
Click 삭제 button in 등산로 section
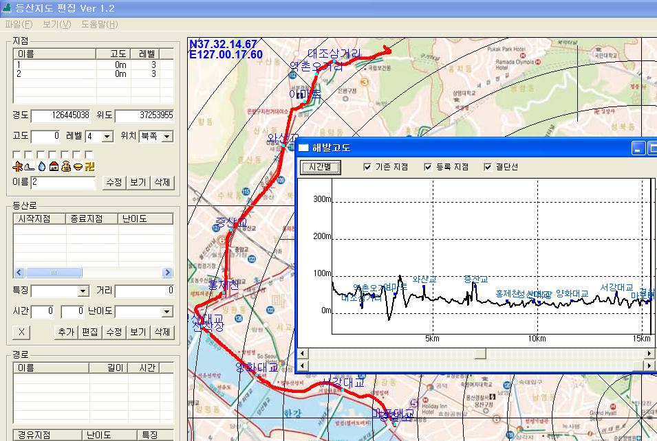[162, 332]
